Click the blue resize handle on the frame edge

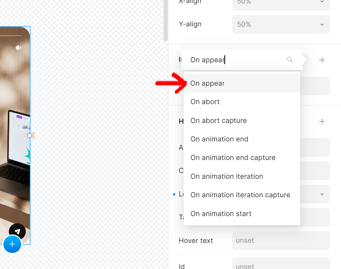tap(29, 135)
